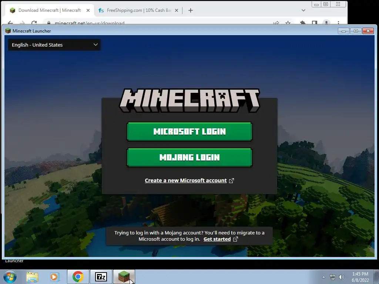Click the Minecraft Launcher title bar grass block icon
This screenshot has height=284, width=379.
(8, 31)
